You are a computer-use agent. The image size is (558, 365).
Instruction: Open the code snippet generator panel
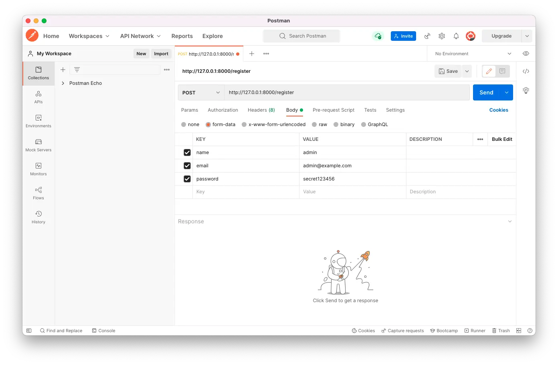(x=526, y=71)
